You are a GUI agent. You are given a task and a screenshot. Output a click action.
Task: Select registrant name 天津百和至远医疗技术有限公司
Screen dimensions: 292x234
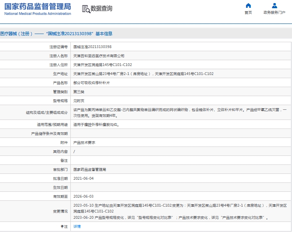click(x=99, y=55)
